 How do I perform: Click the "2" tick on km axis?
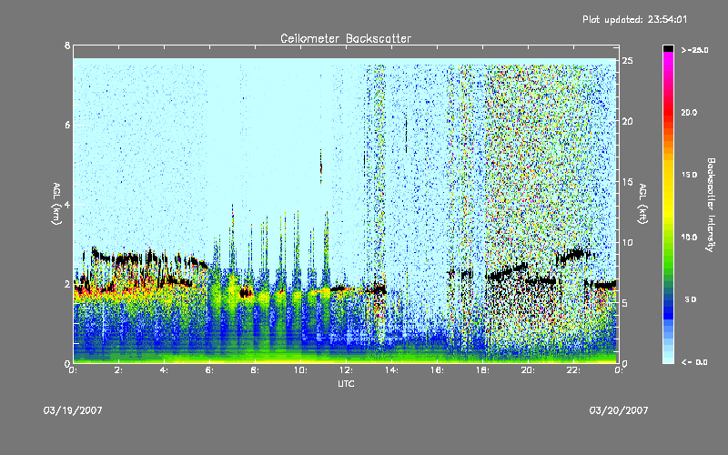tap(67, 284)
